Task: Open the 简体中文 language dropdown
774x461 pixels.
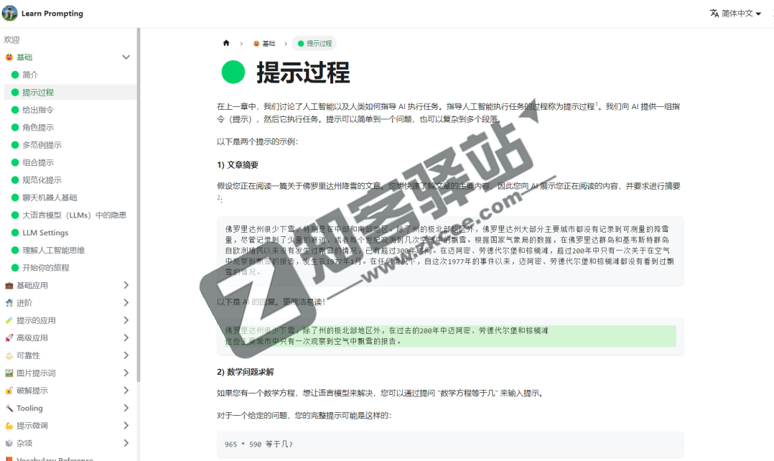Action: (734, 12)
